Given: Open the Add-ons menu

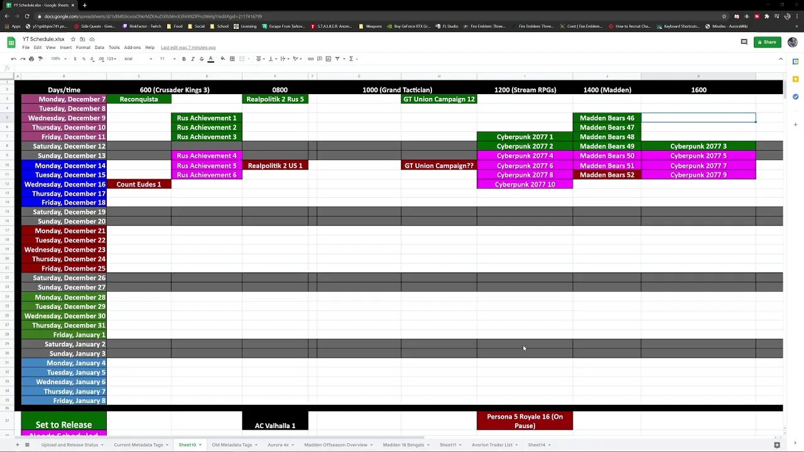Looking at the screenshot, I should [133, 48].
